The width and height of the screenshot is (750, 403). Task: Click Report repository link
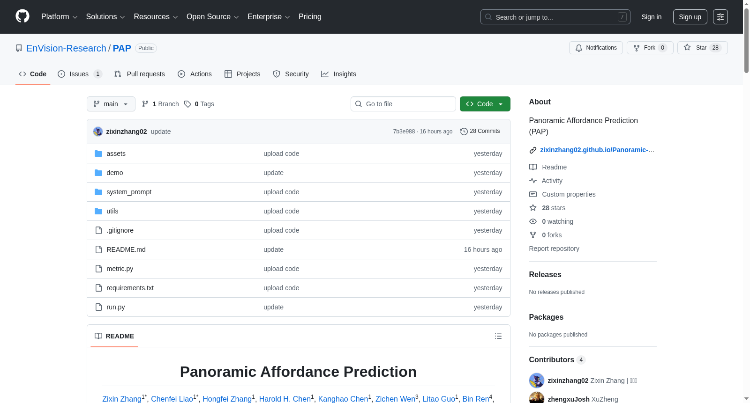554,249
